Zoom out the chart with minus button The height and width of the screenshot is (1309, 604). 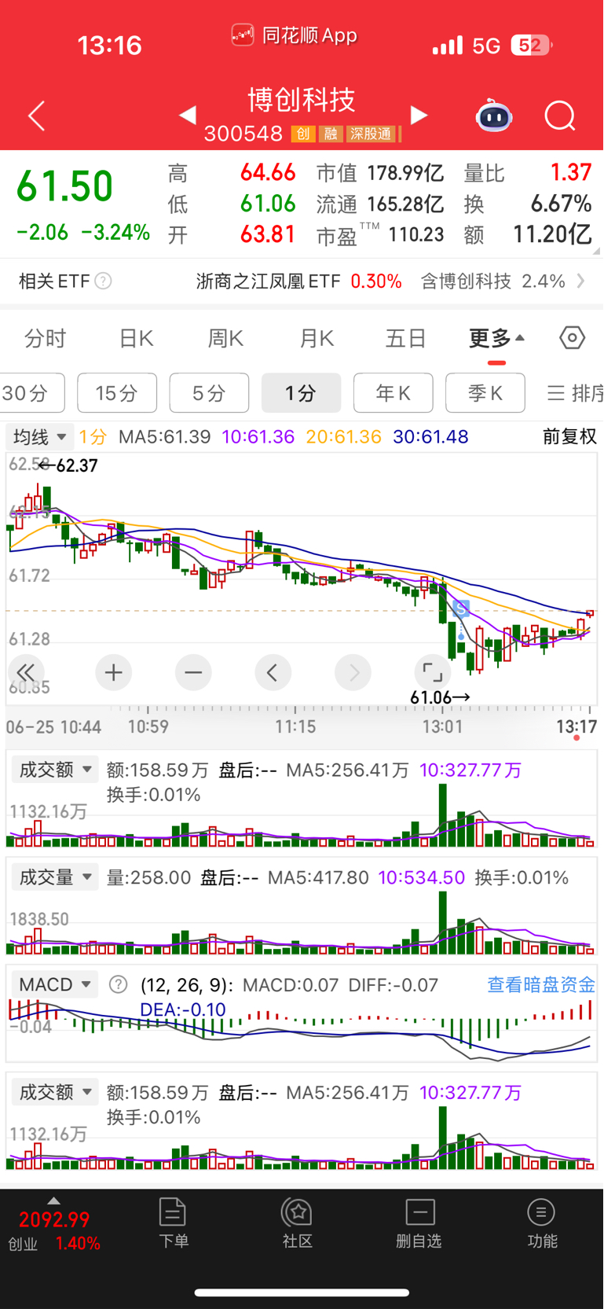click(193, 673)
